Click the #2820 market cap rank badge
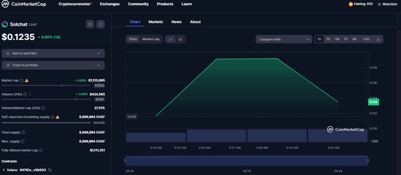The image size is (401, 175). click(100, 86)
